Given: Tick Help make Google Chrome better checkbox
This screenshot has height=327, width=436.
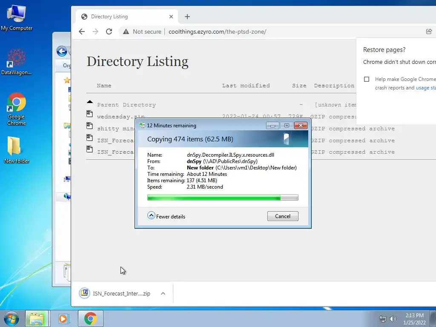Looking at the screenshot, I should (x=367, y=79).
